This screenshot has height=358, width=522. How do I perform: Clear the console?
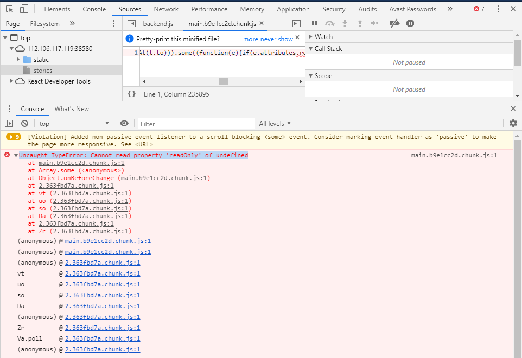[x=24, y=124]
